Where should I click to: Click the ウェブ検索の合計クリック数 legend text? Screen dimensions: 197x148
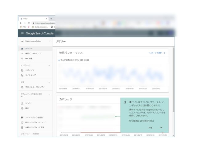coord(74,60)
